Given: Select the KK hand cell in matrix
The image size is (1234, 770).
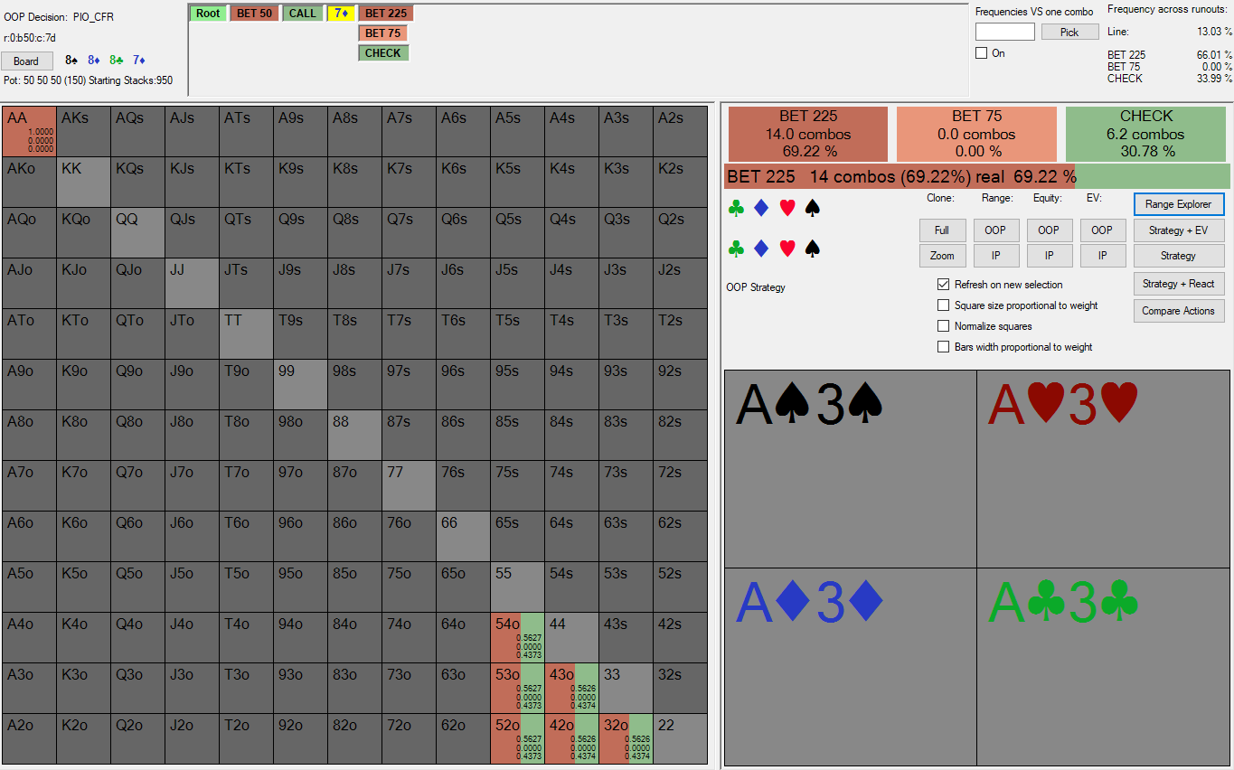Looking at the screenshot, I should click(x=83, y=182).
